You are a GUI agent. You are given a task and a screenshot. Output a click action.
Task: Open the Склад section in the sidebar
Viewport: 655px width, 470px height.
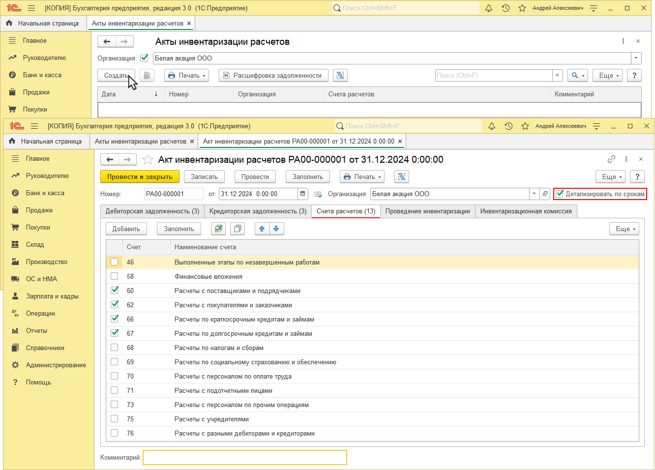(x=34, y=244)
